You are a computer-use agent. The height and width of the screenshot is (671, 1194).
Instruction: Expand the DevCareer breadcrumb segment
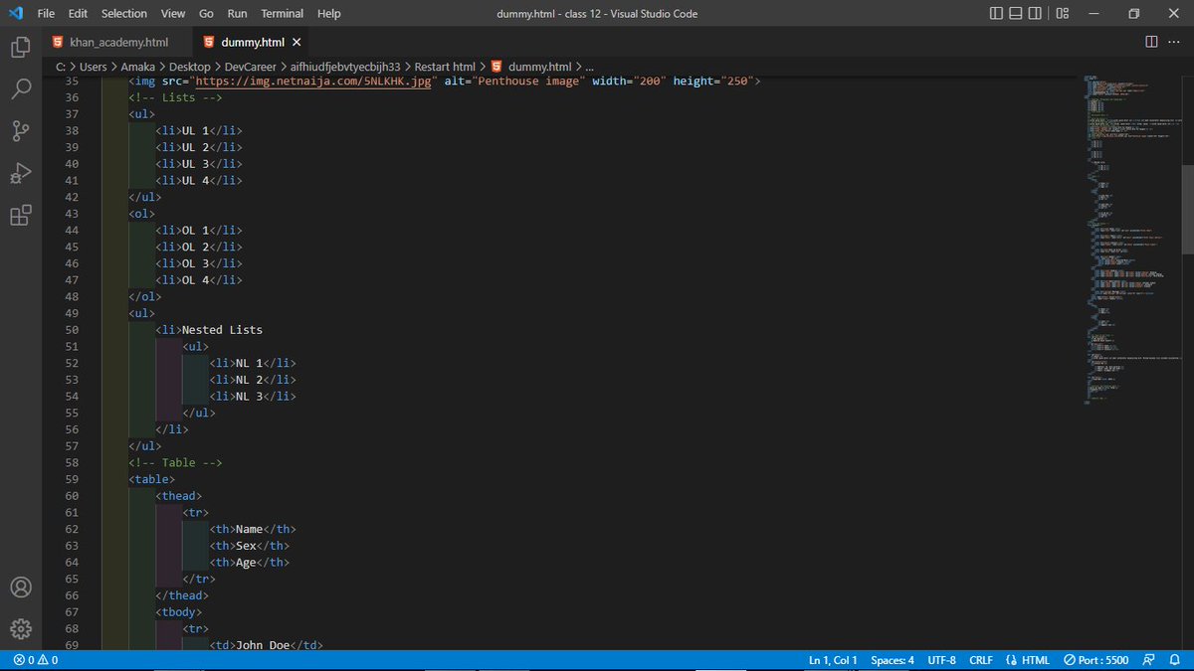[251, 67]
